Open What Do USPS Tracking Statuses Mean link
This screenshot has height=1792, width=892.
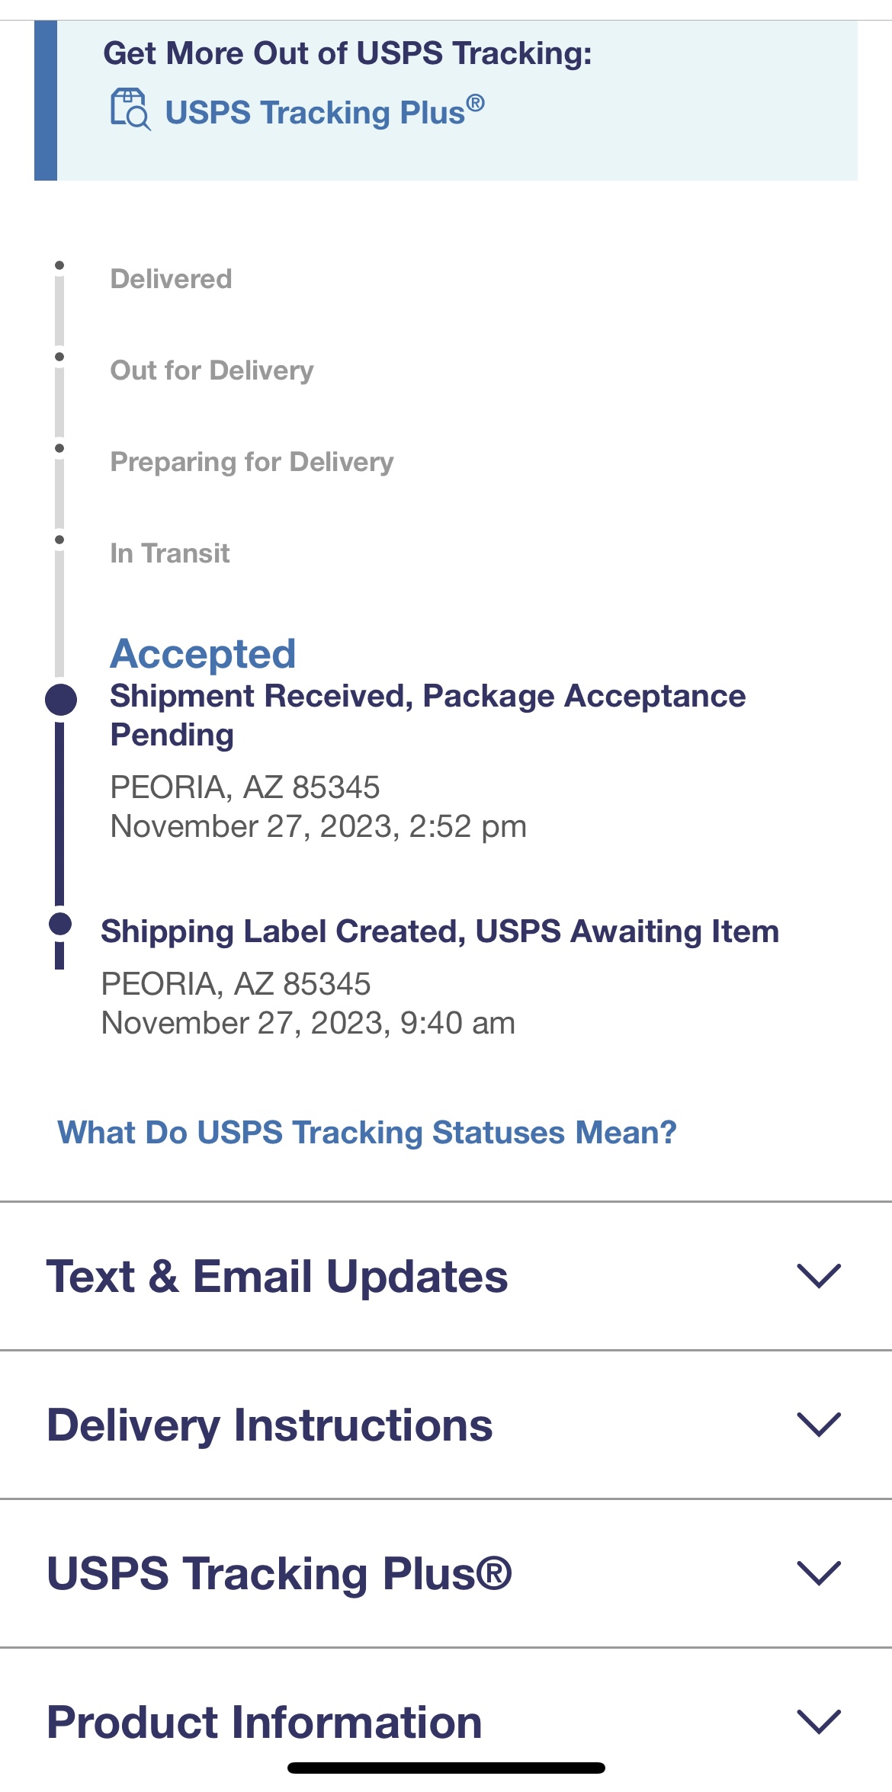(x=367, y=1133)
